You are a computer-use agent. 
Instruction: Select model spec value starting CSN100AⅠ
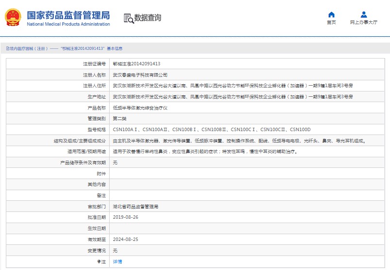211,130
